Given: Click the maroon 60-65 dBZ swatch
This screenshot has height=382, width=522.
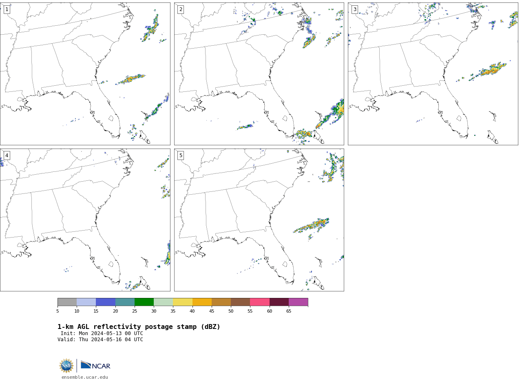Looking at the screenshot, I should [x=279, y=302].
